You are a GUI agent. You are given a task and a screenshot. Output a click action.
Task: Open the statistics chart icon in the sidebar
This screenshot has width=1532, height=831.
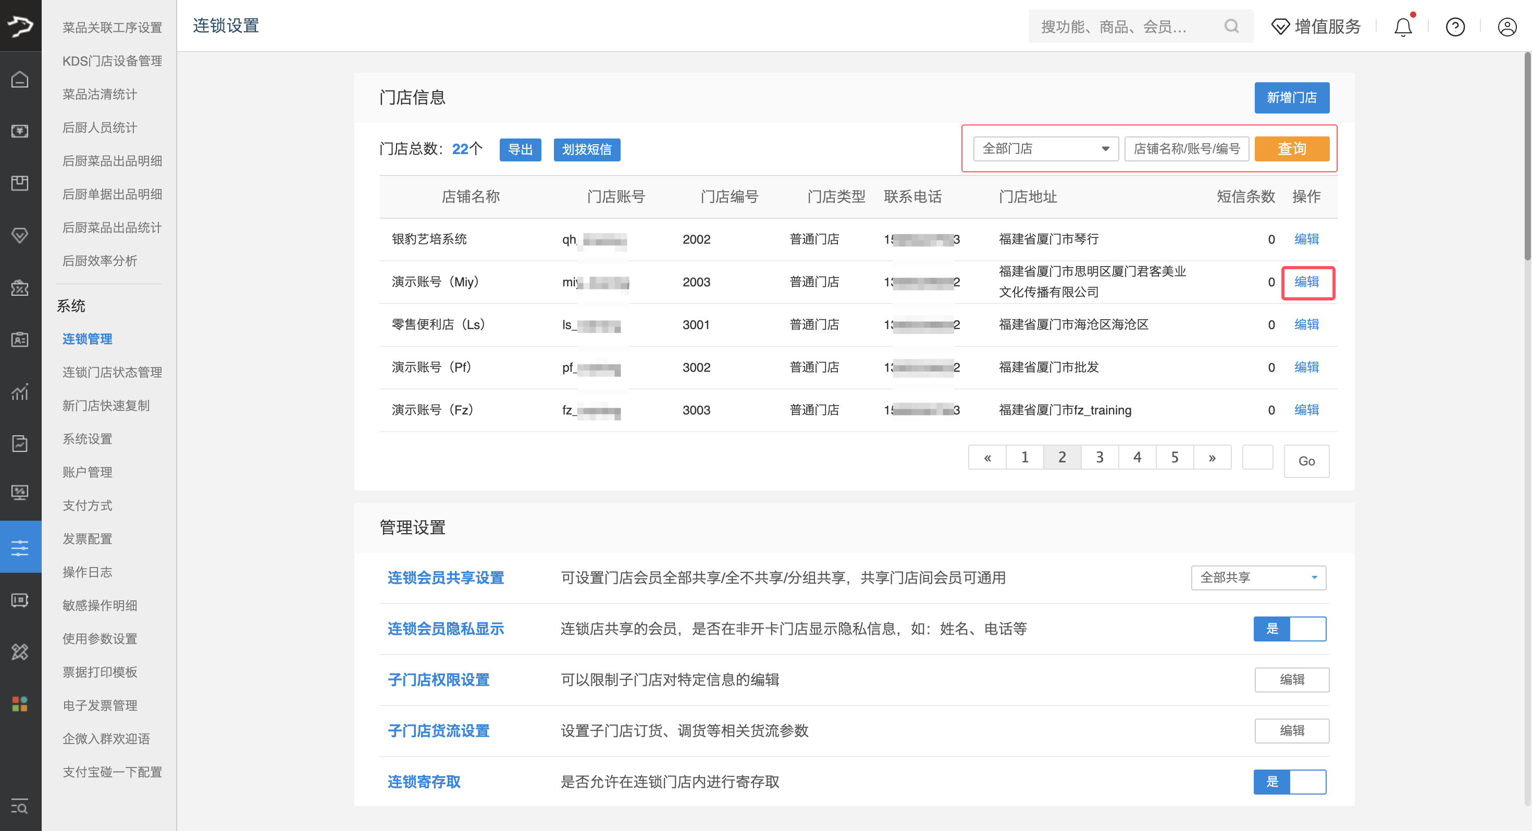tap(20, 392)
